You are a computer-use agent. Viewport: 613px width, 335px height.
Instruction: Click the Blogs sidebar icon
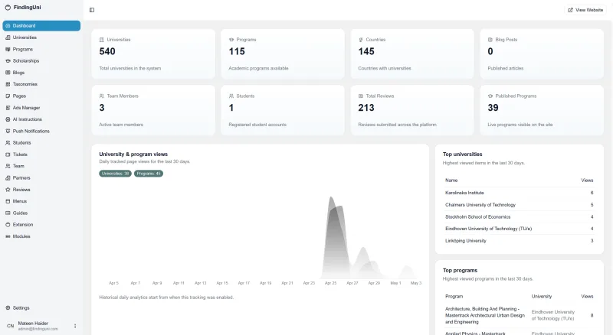(x=8, y=73)
